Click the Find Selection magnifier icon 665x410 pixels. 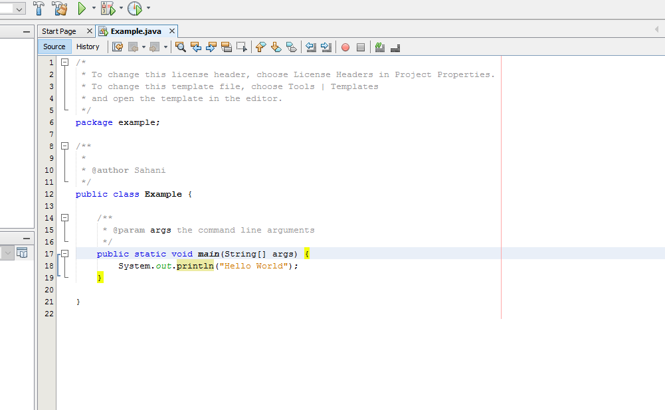click(181, 47)
